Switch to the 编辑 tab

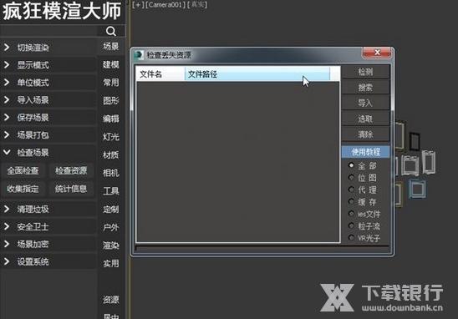pyautogui.click(x=111, y=119)
